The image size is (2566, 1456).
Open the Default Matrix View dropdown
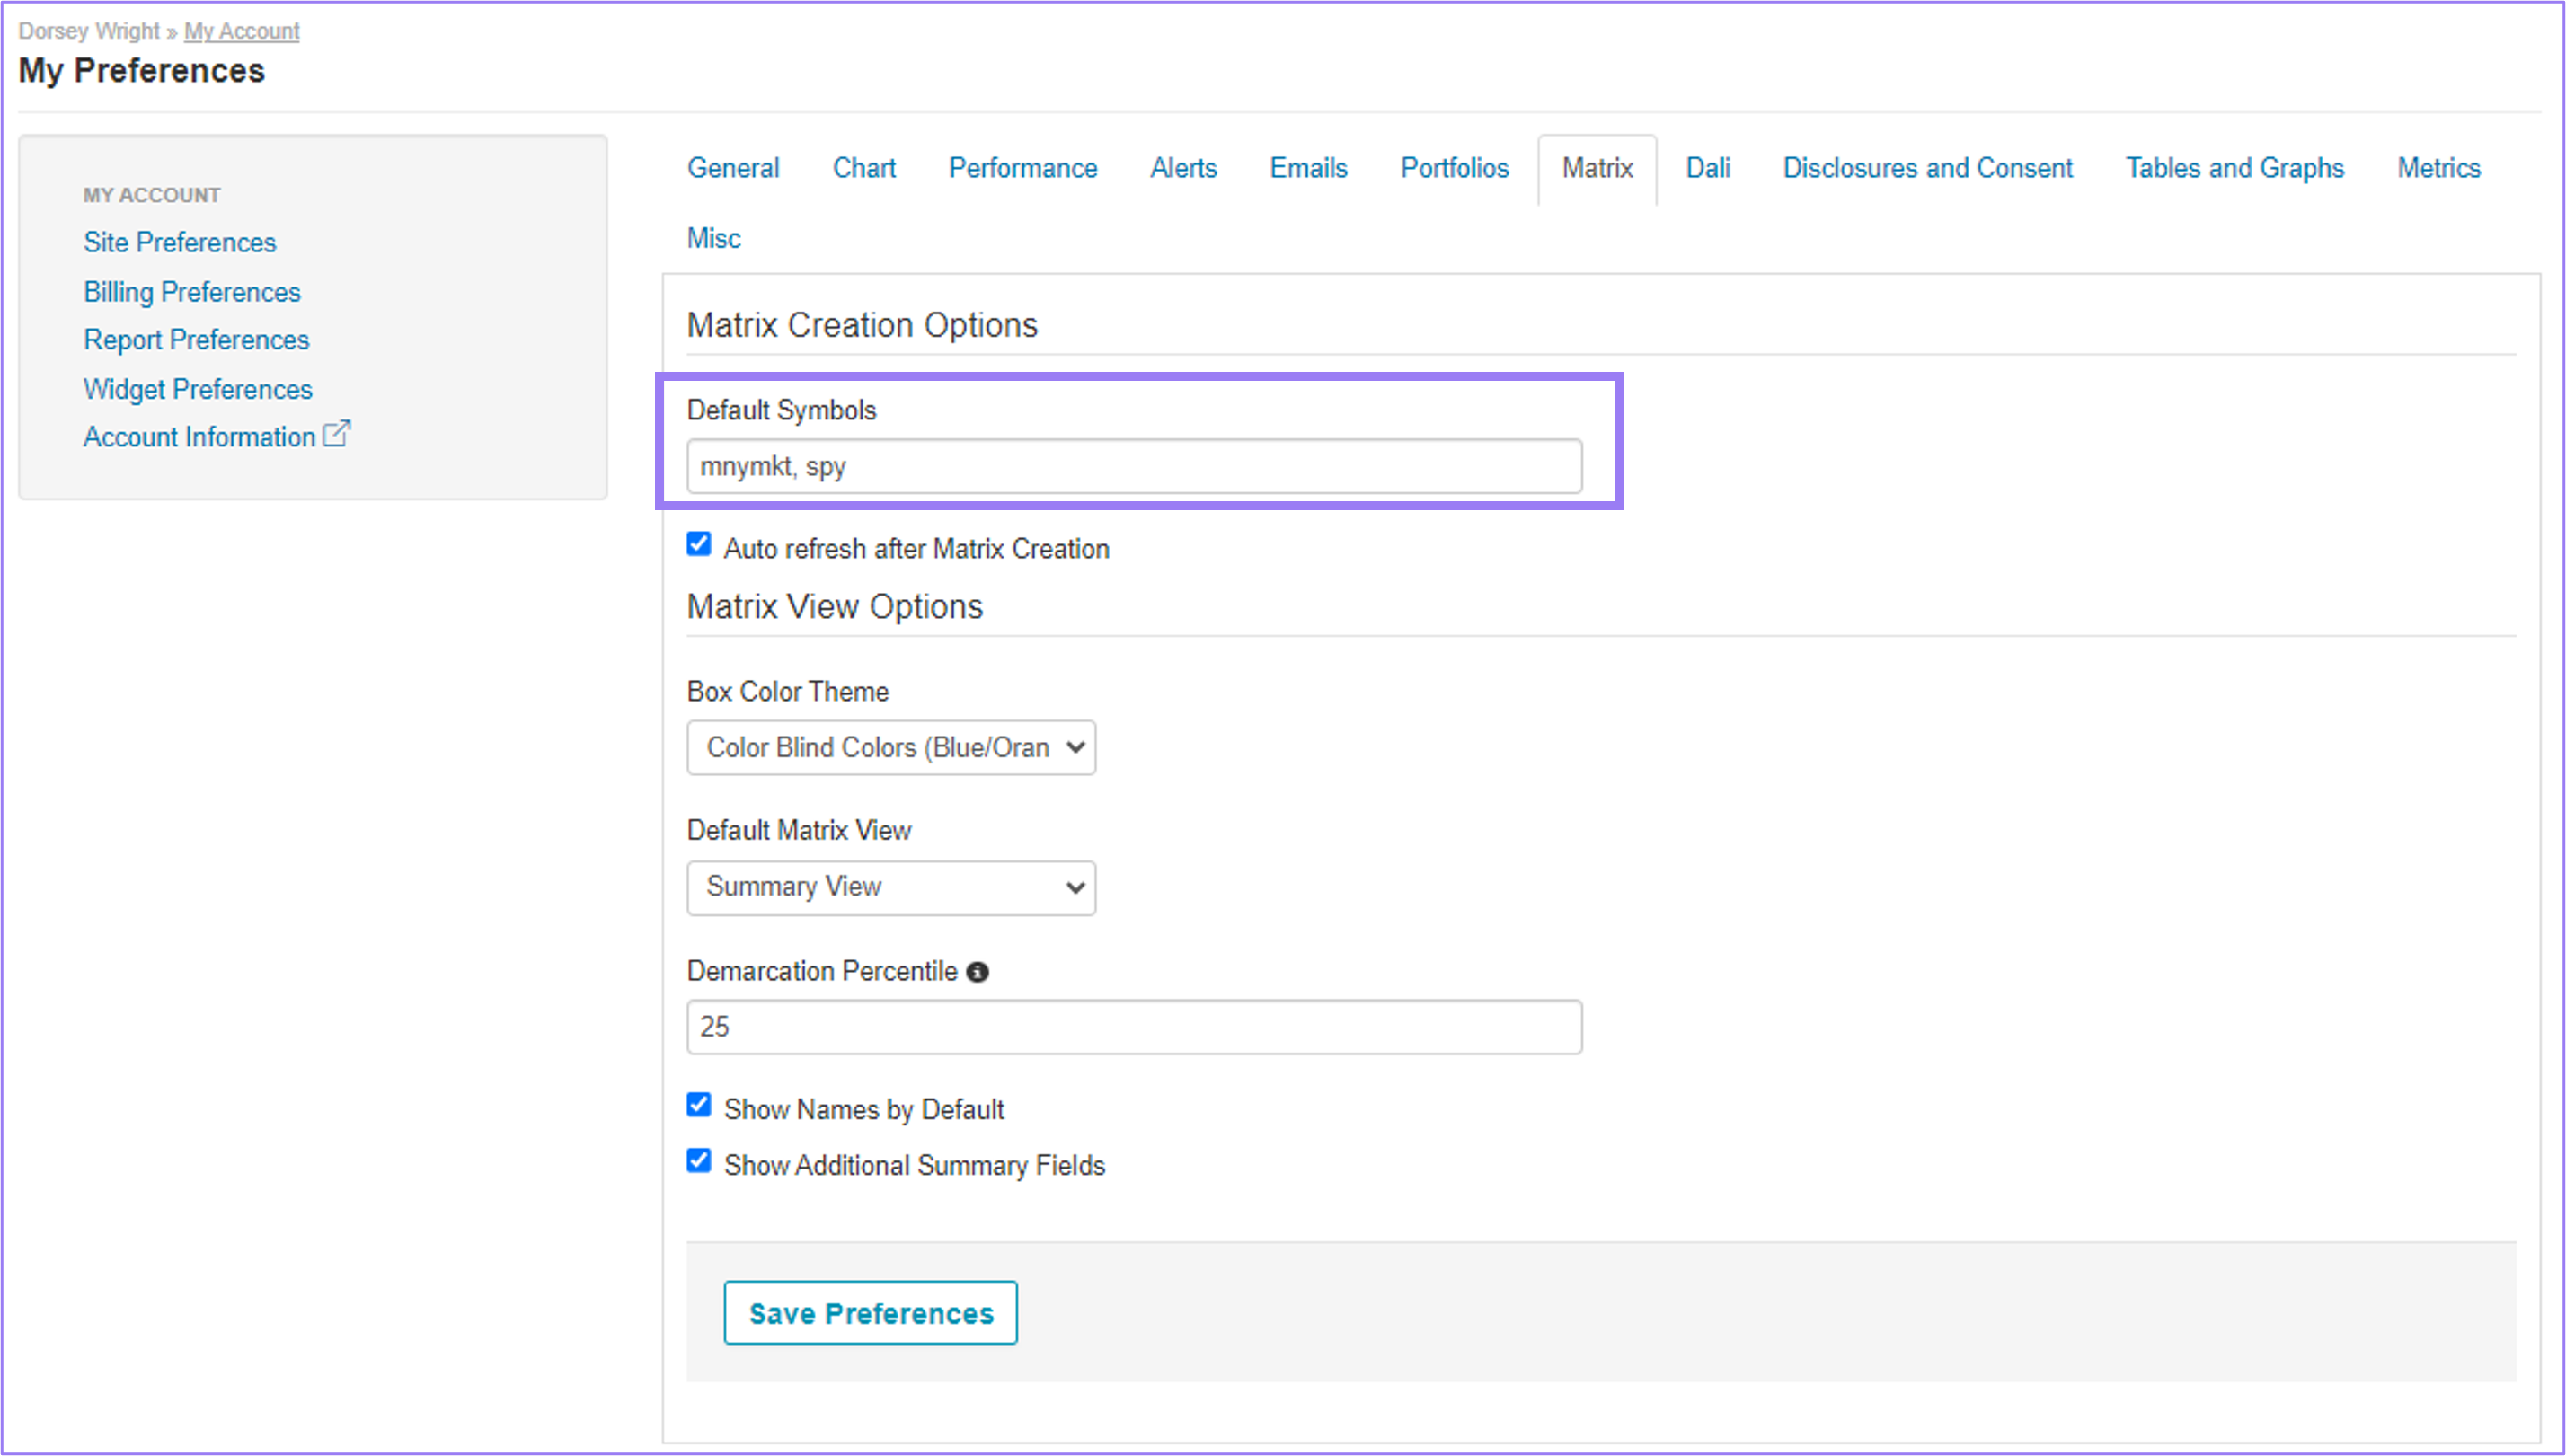[891, 888]
